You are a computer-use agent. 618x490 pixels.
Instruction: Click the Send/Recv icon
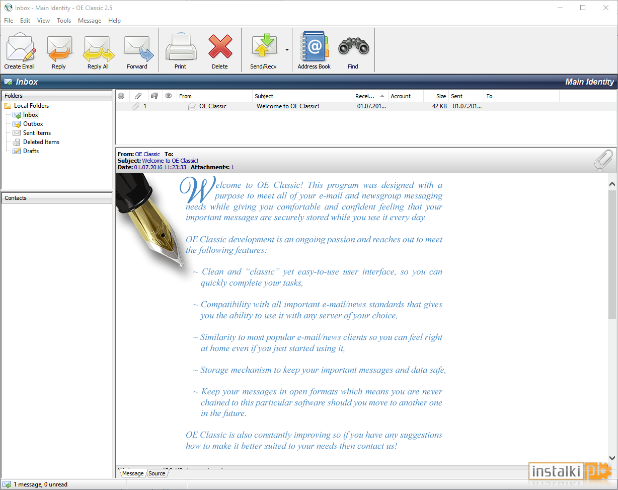[x=264, y=50]
